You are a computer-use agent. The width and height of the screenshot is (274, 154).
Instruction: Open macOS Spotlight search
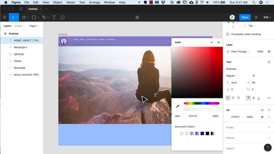click(x=254, y=2)
